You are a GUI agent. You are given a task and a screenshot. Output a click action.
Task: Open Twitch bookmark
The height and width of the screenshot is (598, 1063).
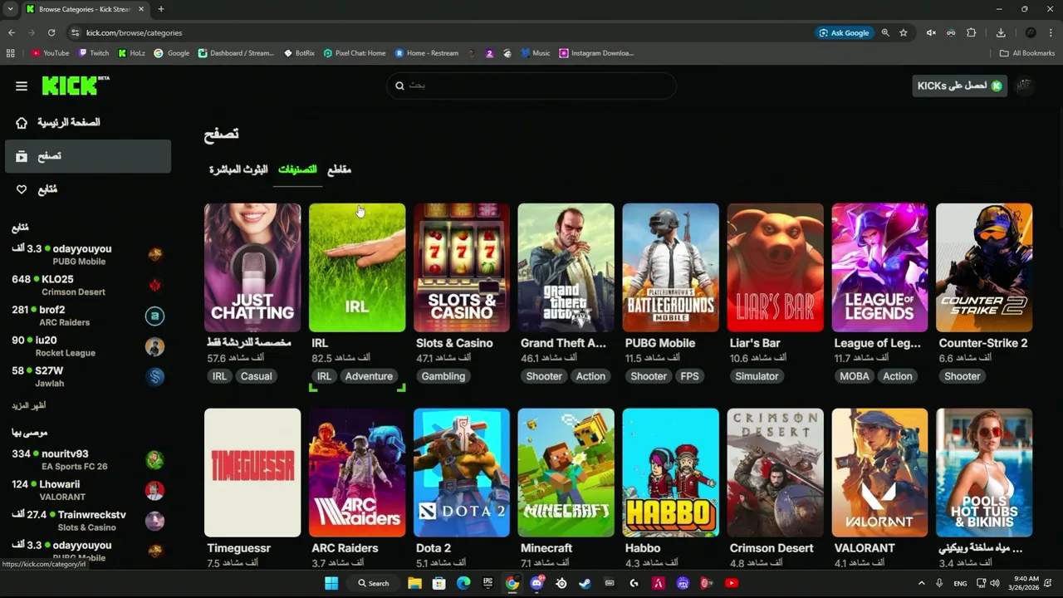94,53
